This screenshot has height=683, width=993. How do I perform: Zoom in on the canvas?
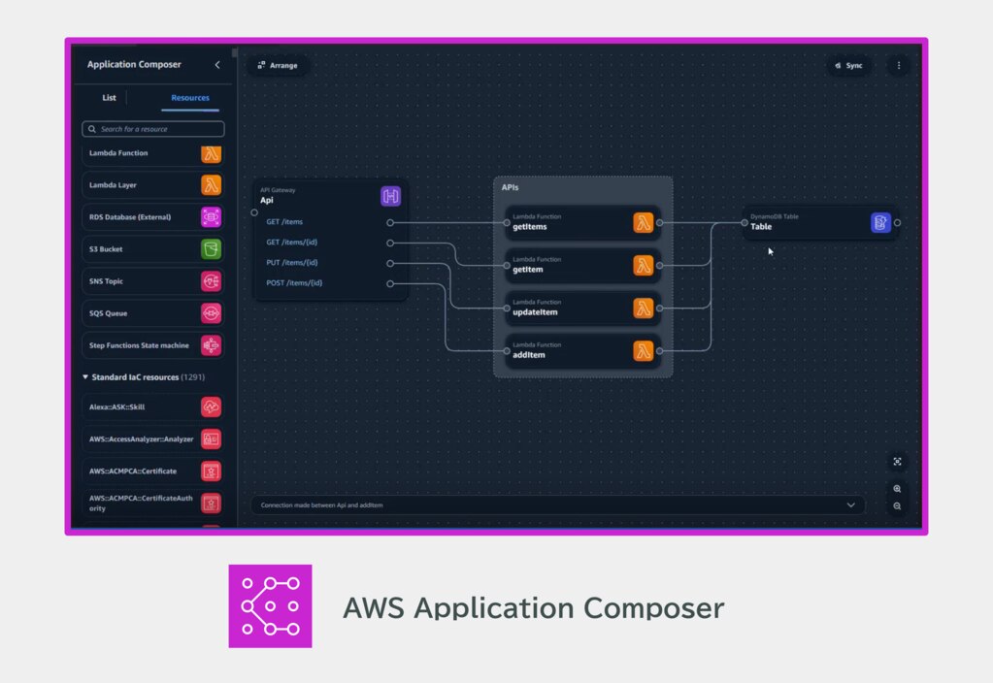[897, 489]
